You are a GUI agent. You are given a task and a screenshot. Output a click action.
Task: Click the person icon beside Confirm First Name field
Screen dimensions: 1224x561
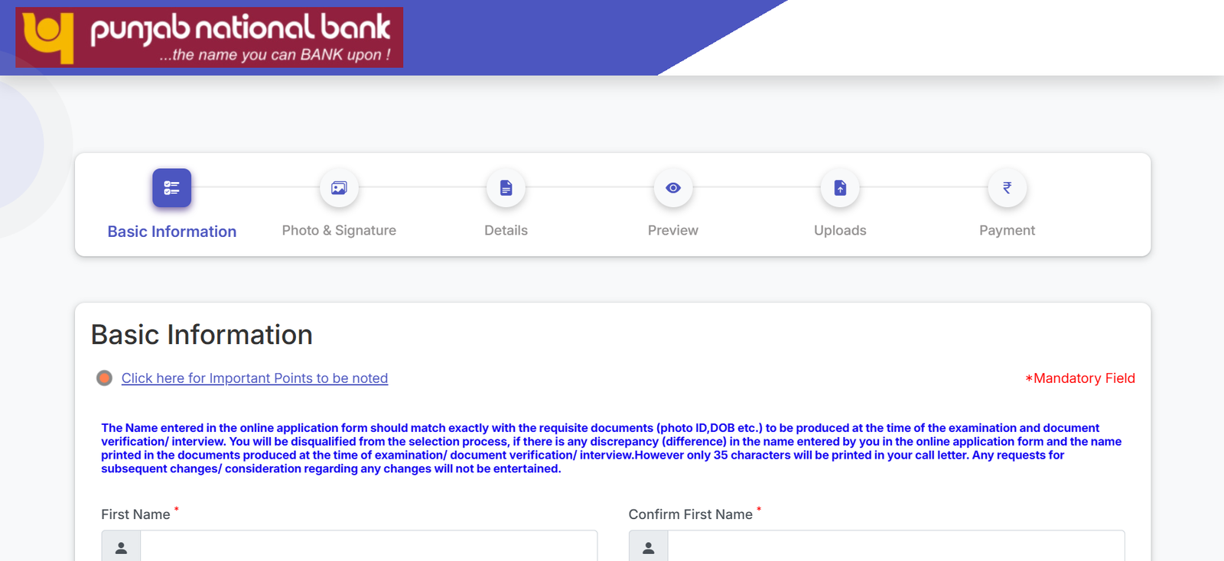click(649, 548)
